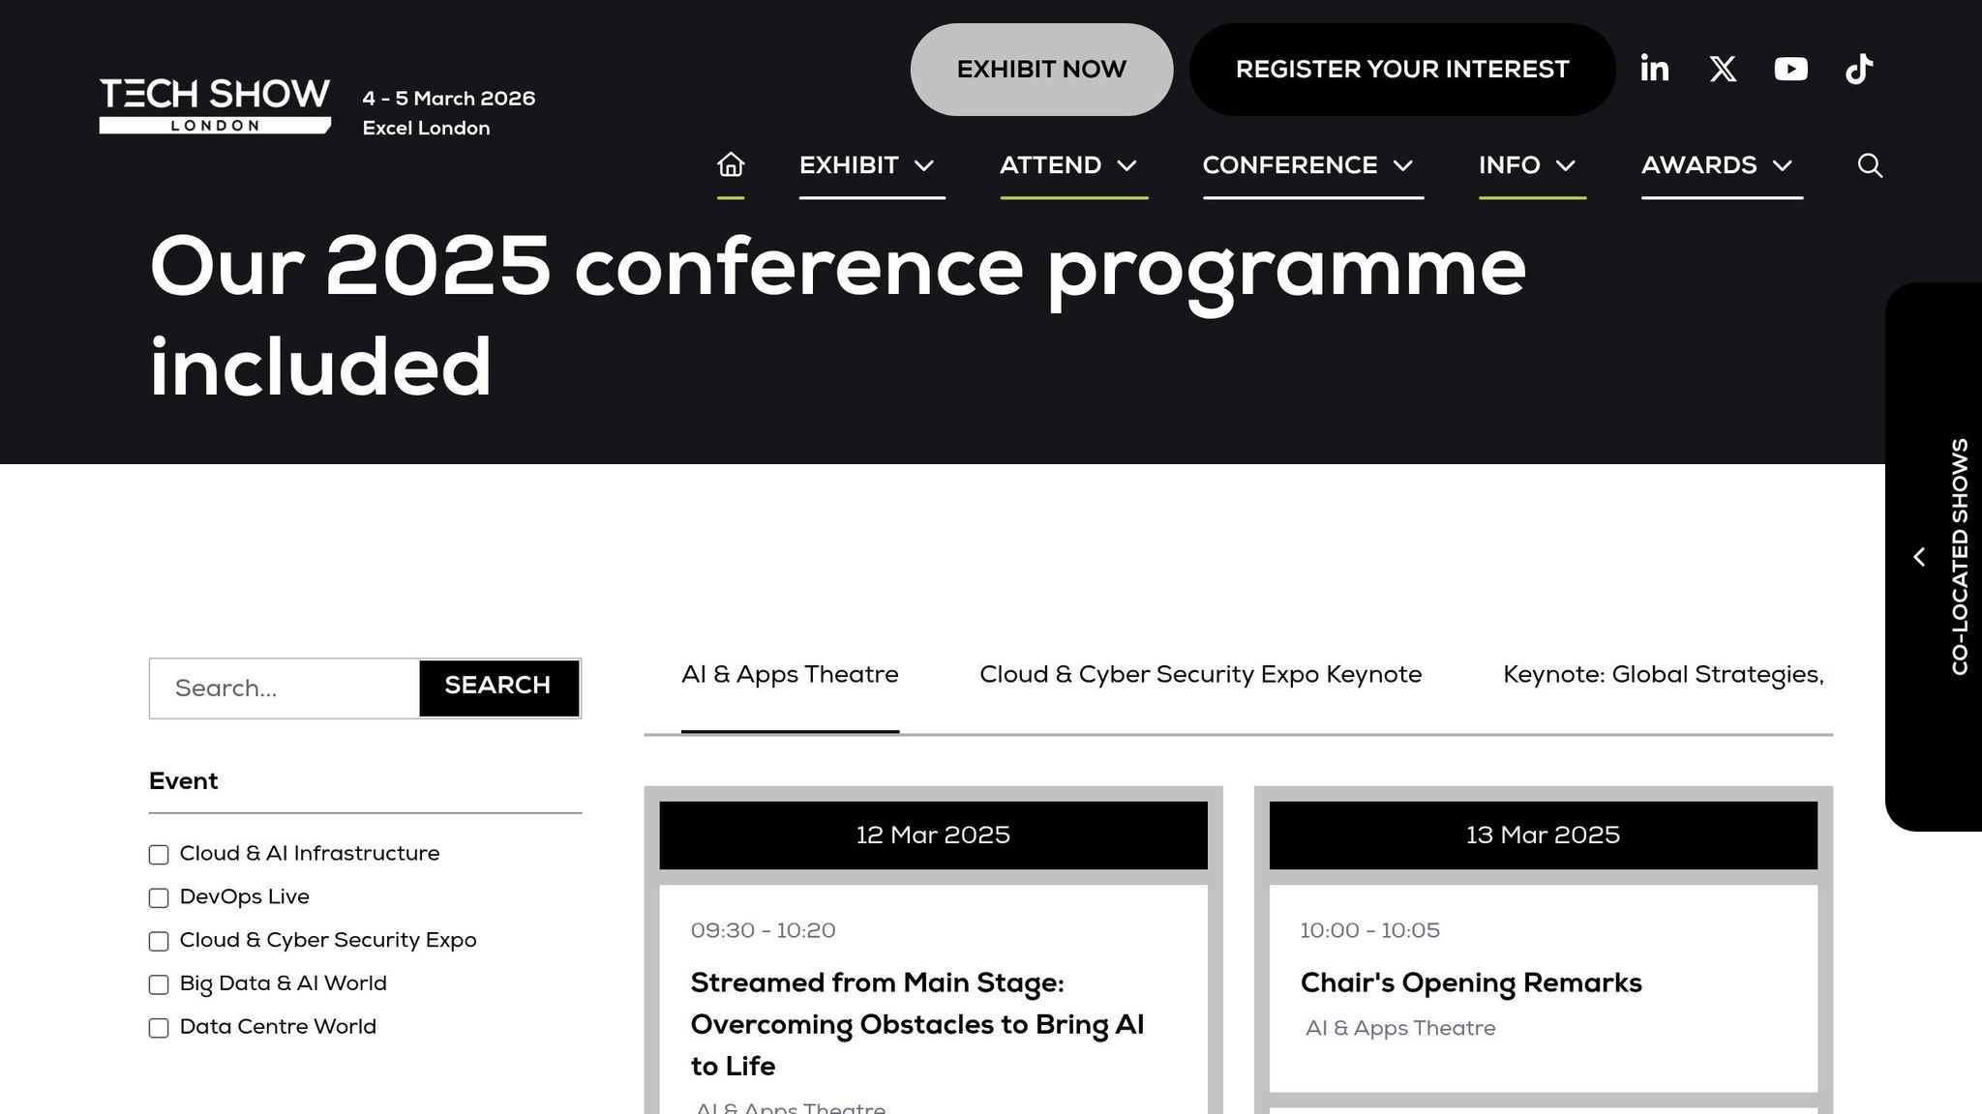
Task: Visit the YouTube channel
Action: pos(1790,69)
